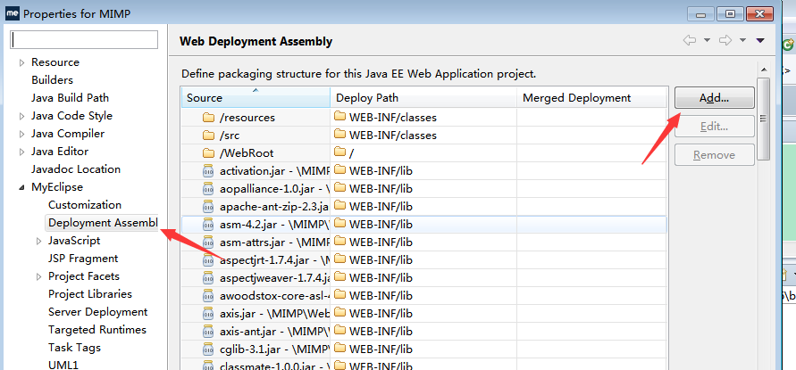This screenshot has width=796, height=370.
Task: Click the forward navigation arrow icon
Action: pyautogui.click(x=726, y=40)
